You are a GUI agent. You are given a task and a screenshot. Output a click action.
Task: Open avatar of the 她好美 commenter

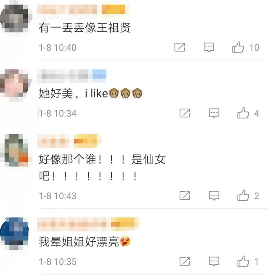15,83
